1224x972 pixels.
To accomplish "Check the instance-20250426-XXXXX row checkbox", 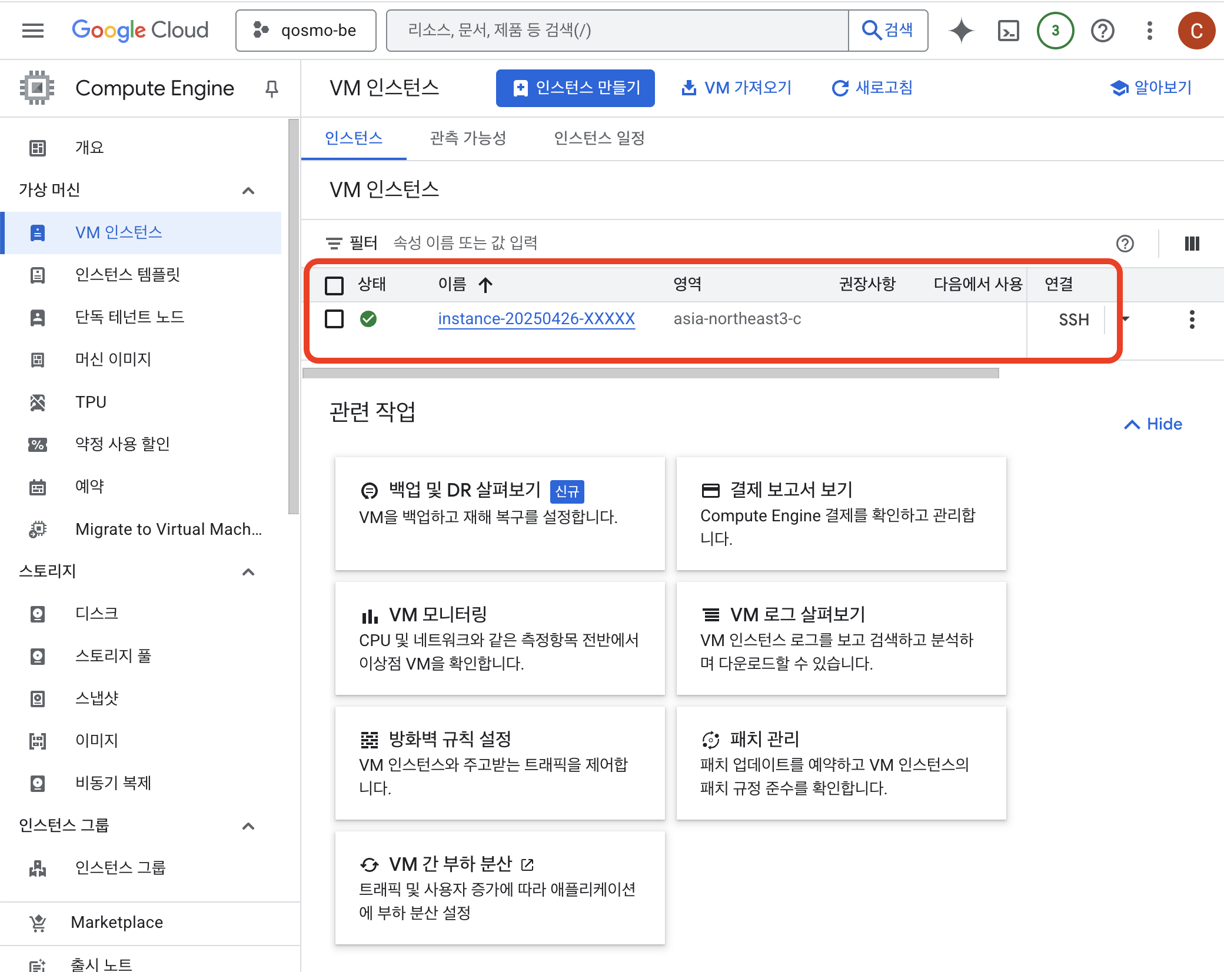I will click(x=334, y=319).
